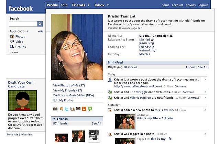Open the Groups application icon in the sidebar
Screen dimensions: 220x144
click(12, 47)
